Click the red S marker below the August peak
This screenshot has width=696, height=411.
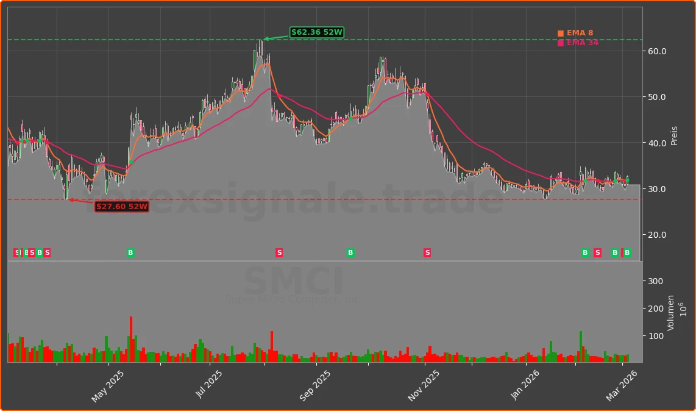click(278, 252)
